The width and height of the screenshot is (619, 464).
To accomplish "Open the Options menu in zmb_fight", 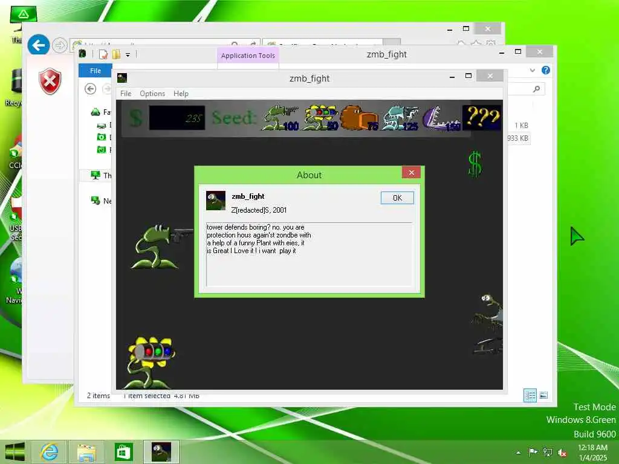I will click(152, 94).
